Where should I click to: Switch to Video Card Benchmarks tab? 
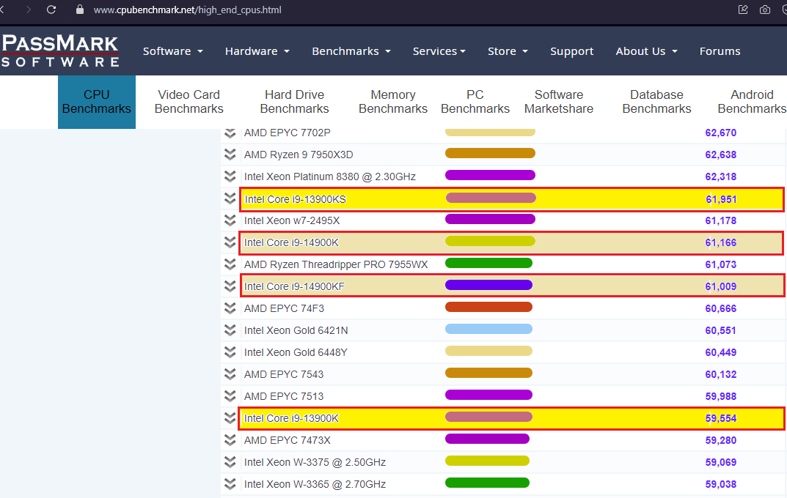(x=188, y=102)
